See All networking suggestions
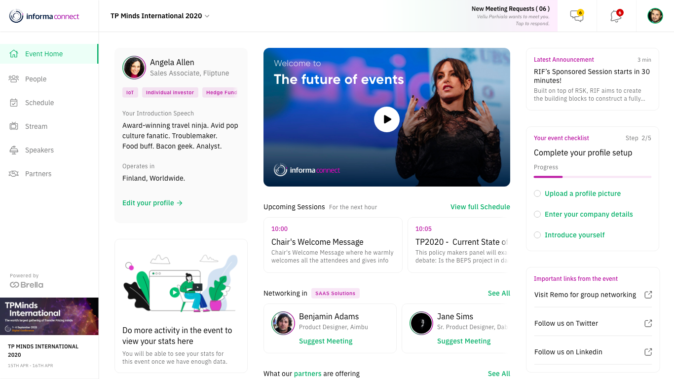Screen dimensions: 674x379 (x=499, y=293)
